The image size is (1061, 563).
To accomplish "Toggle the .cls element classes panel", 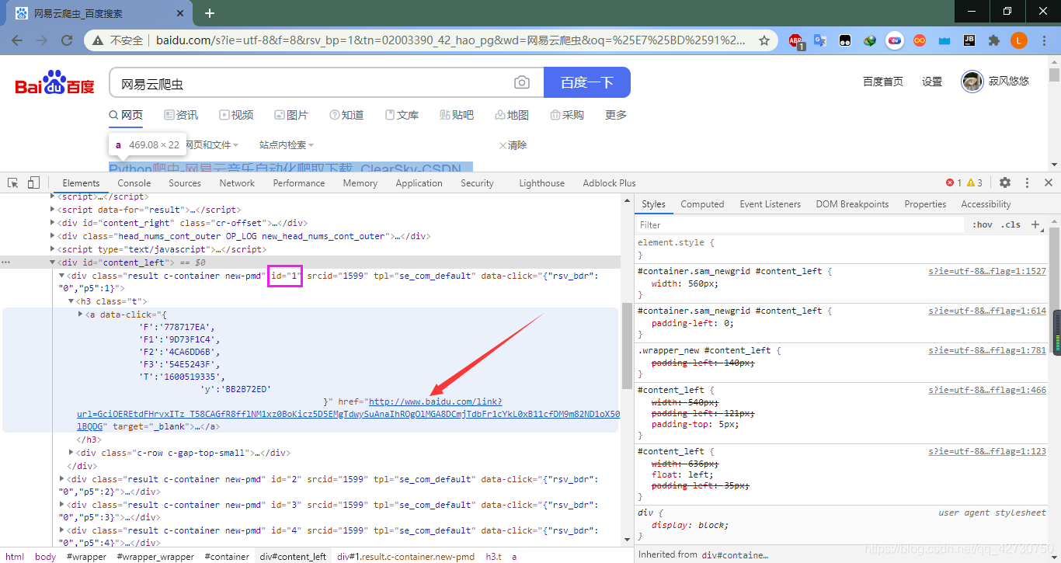I will click(x=1011, y=224).
